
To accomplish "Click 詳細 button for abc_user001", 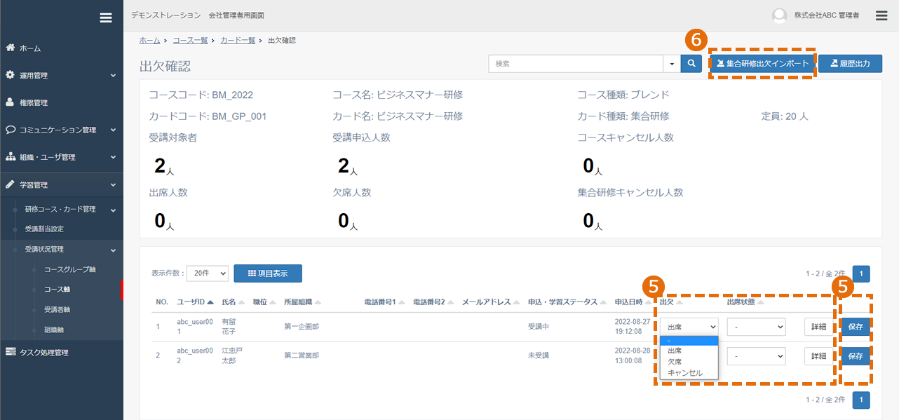I will [x=818, y=327].
